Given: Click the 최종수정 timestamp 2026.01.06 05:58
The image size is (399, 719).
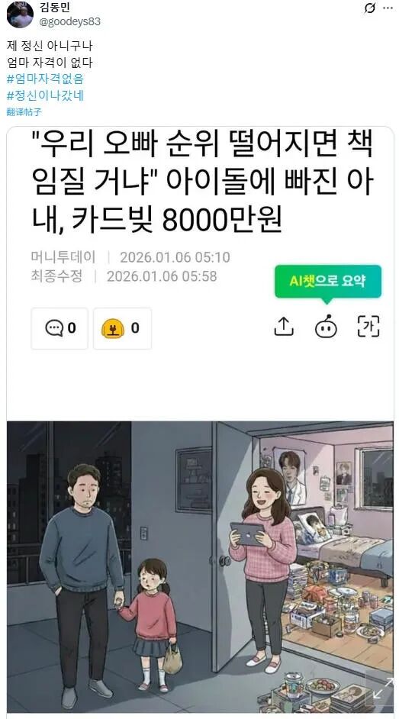Looking at the screenshot, I should pos(162,276).
